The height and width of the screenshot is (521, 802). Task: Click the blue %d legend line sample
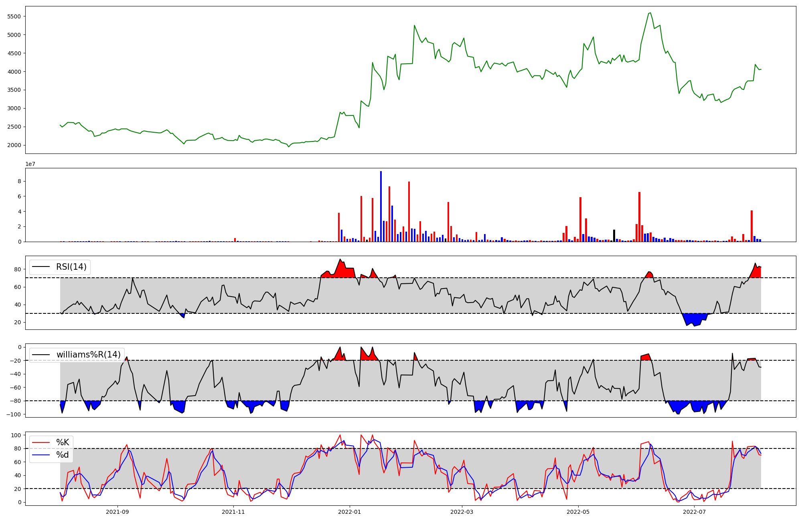point(41,455)
